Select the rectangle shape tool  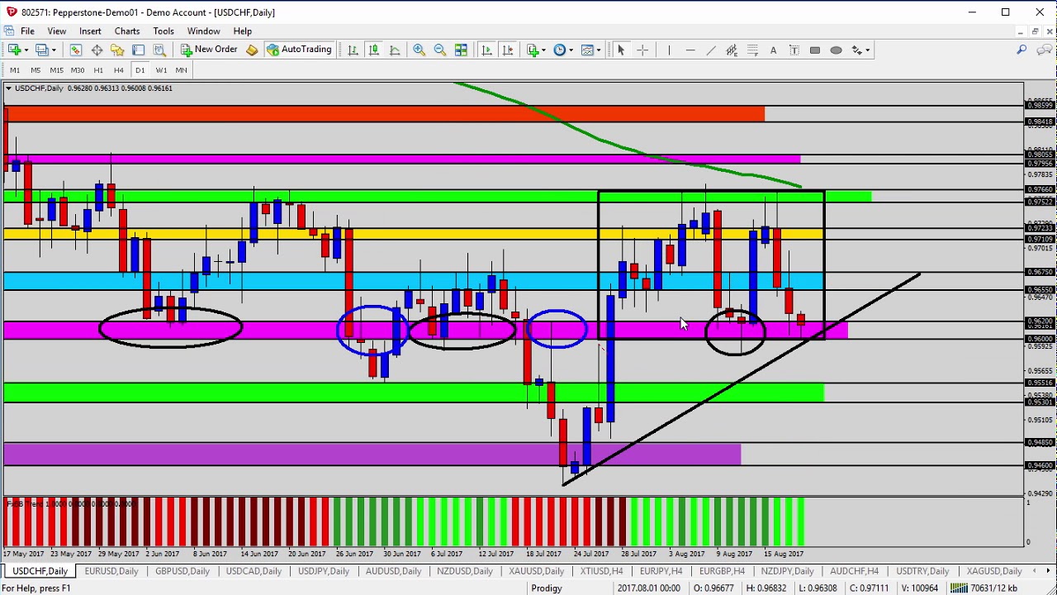[815, 50]
